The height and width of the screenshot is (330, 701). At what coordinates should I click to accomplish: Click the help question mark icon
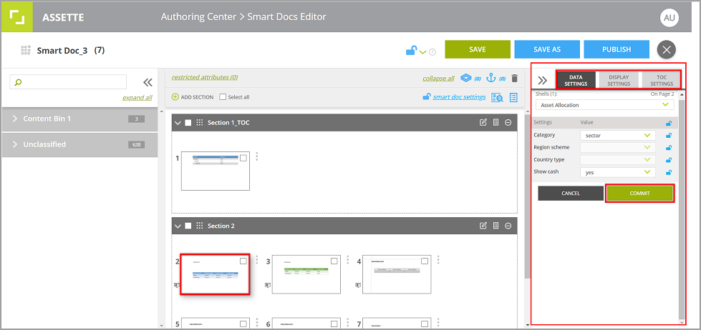click(432, 52)
